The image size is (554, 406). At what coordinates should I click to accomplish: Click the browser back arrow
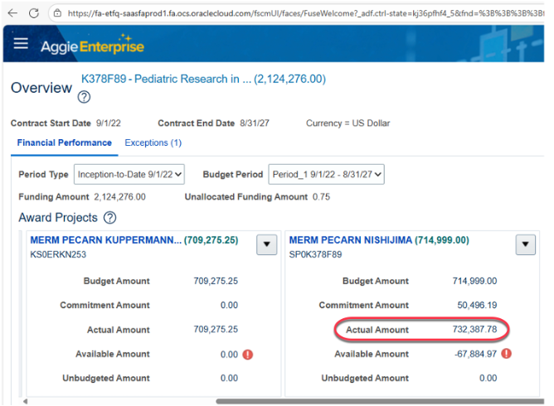[x=12, y=13]
